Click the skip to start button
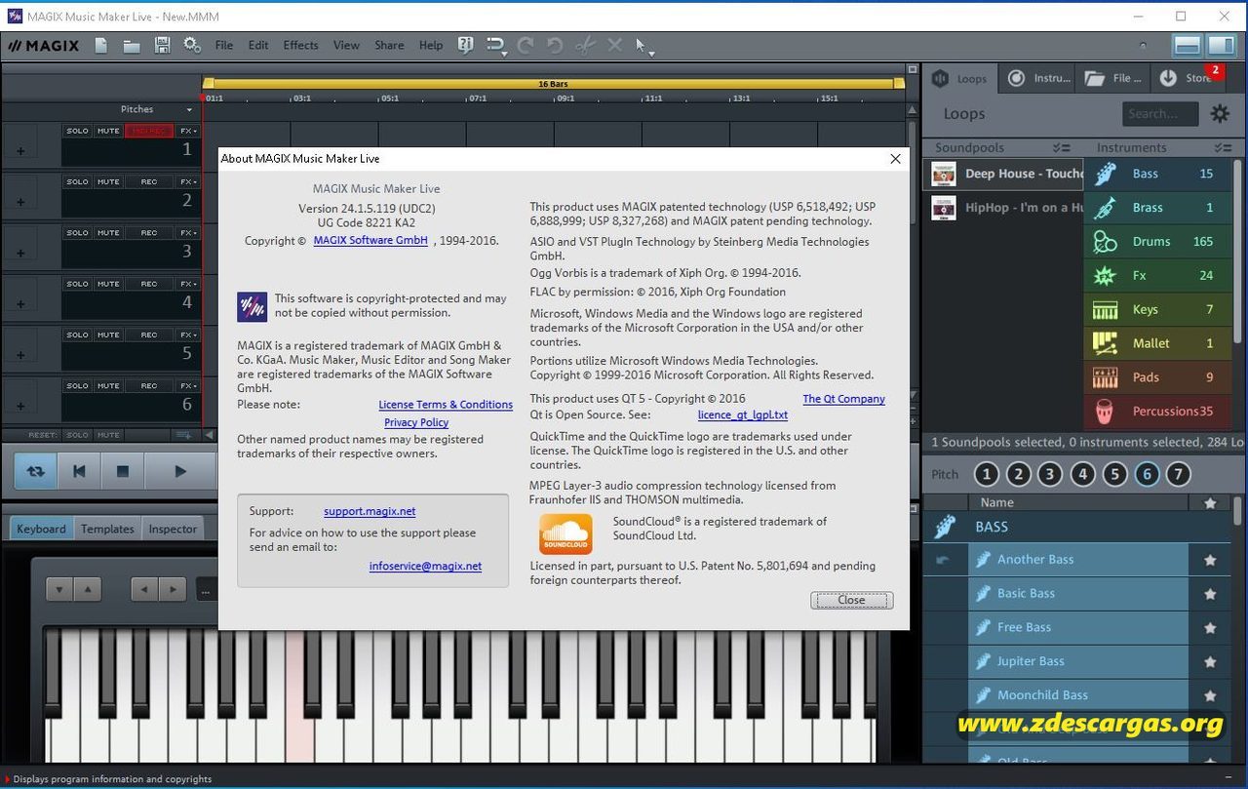This screenshot has height=789, width=1248. [x=79, y=471]
